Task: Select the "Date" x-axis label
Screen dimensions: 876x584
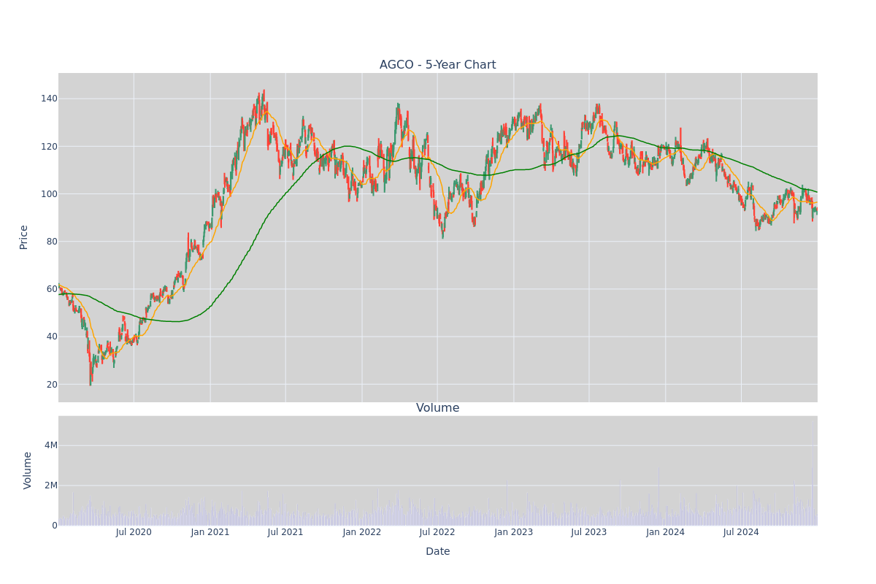Action: 437,552
